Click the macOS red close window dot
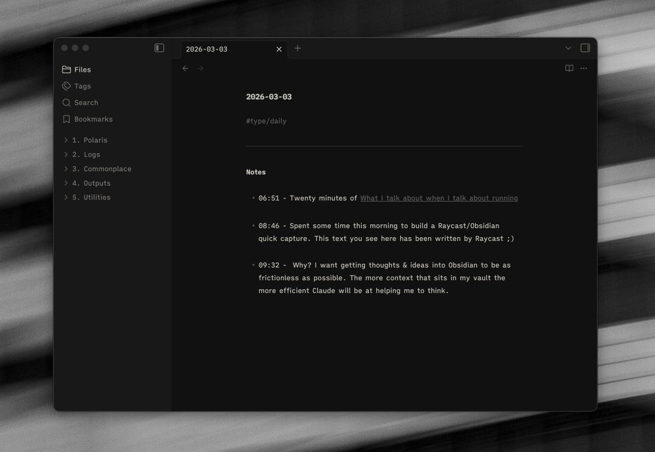 [64, 48]
